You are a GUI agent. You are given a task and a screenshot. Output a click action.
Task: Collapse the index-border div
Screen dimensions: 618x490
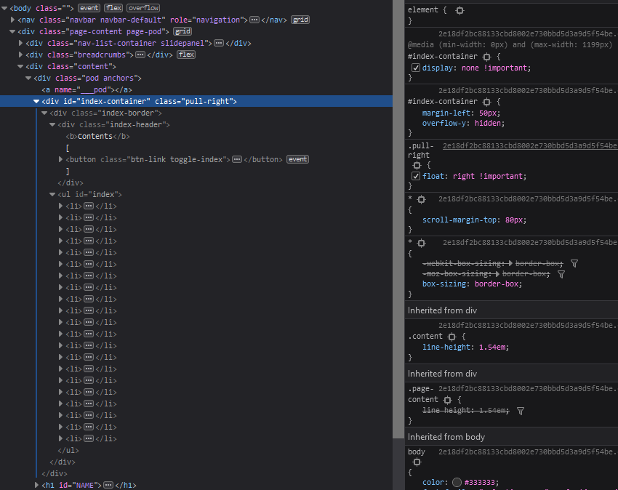click(x=44, y=113)
